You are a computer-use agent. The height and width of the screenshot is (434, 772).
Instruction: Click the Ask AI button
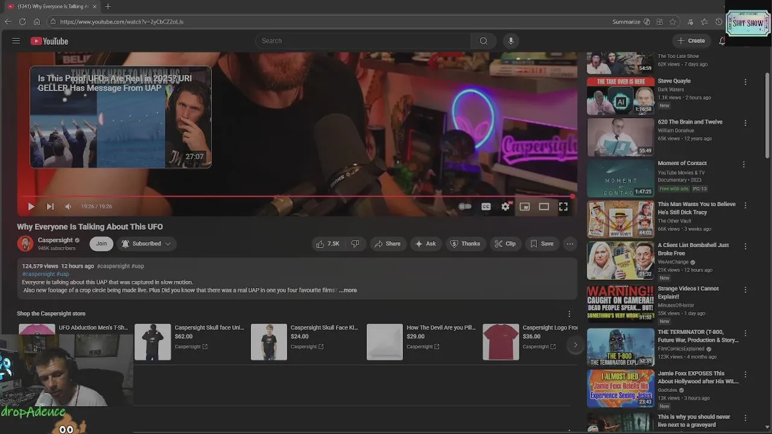(425, 244)
